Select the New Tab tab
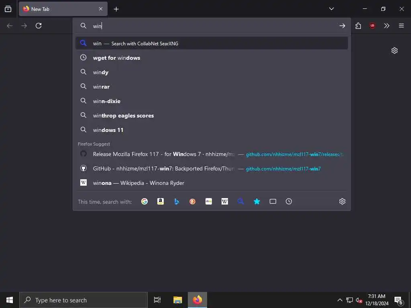The image size is (411, 308). pos(63,9)
